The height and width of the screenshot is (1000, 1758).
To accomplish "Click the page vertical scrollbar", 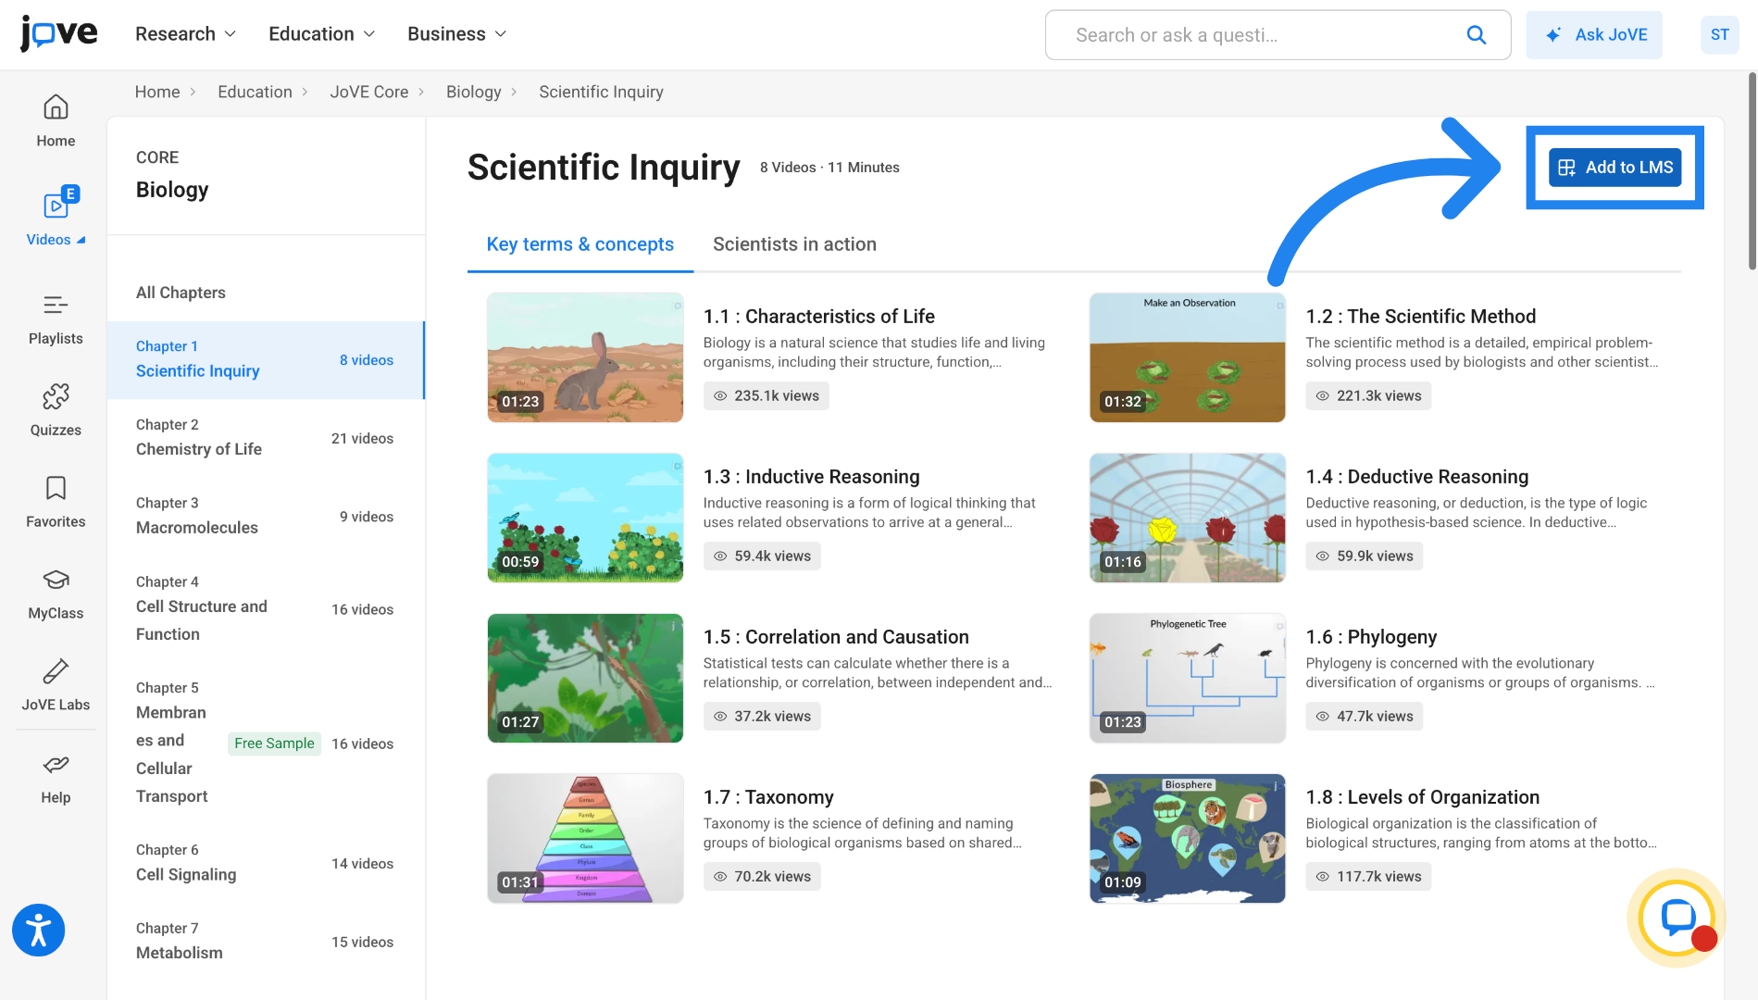I will tap(1752, 171).
